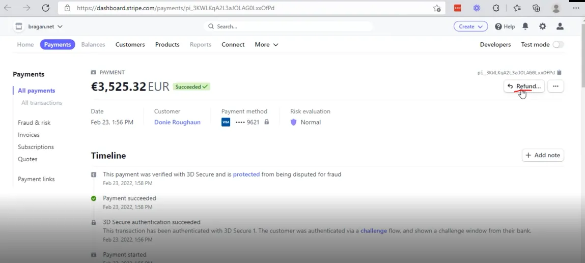Open Quotes in the sidebar
Viewport: 585px width, 263px height.
click(27, 159)
